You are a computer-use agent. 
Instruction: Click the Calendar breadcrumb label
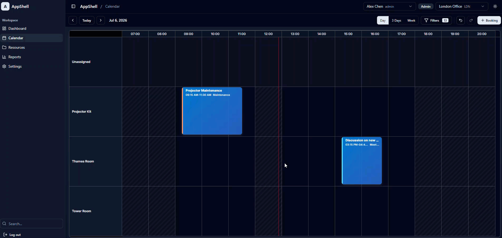[112, 6]
